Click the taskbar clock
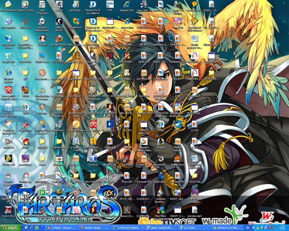Viewport: 289px width, 231px height. [x=282, y=228]
